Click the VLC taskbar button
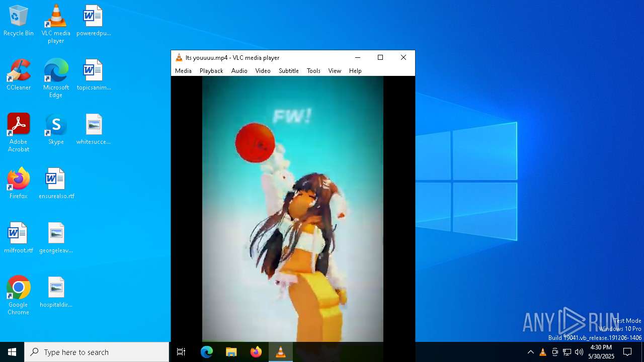The height and width of the screenshot is (362, 644). 281,352
